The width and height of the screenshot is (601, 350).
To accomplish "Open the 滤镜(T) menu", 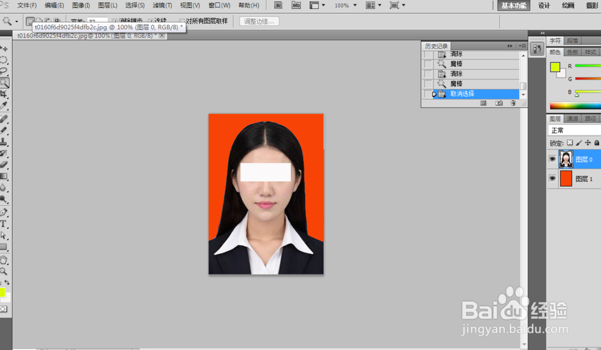I will pyautogui.click(x=162, y=5).
